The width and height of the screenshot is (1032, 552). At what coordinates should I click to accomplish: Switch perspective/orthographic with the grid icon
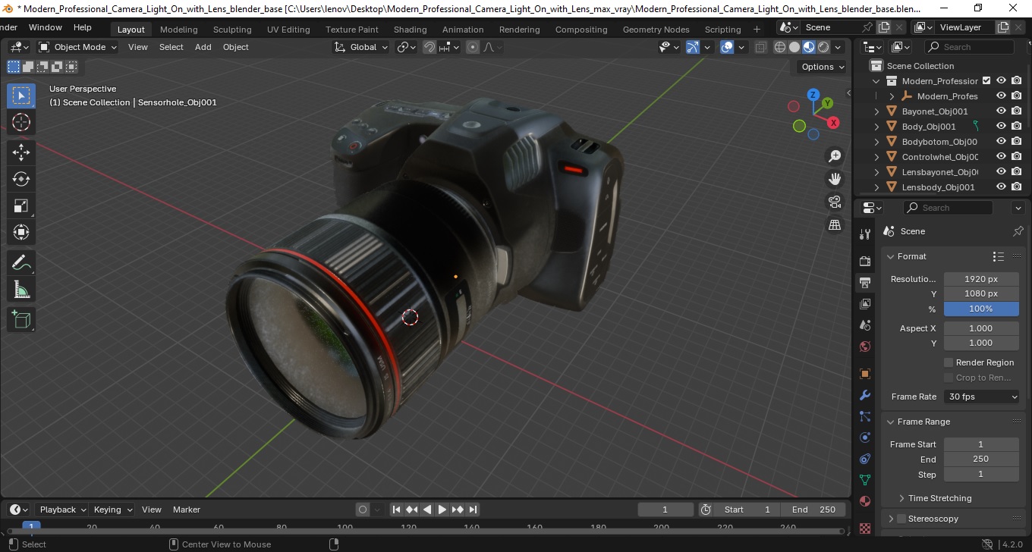[x=835, y=224]
